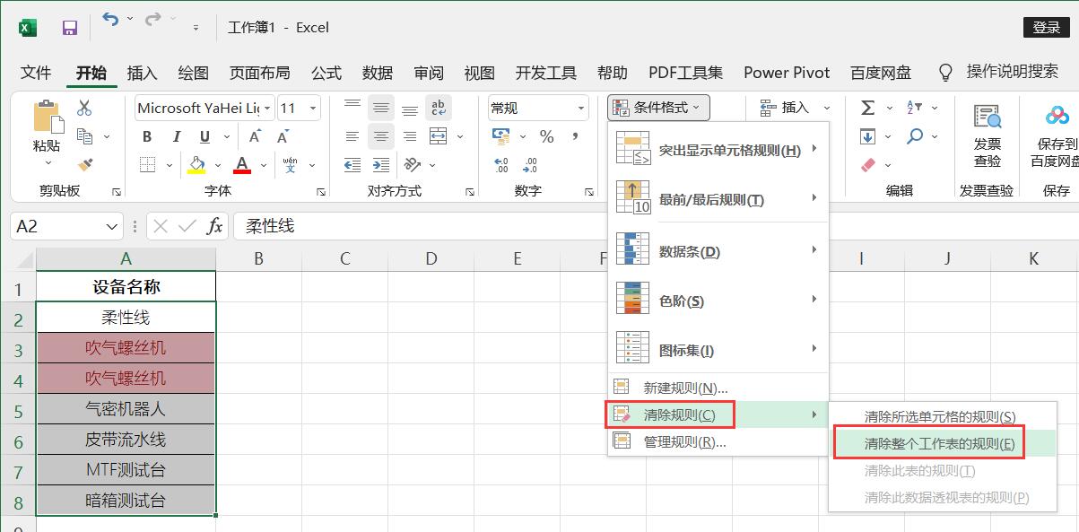Screen dimensions: 1079x532
Task: Toggle middle vertical alignment
Action: [381, 109]
